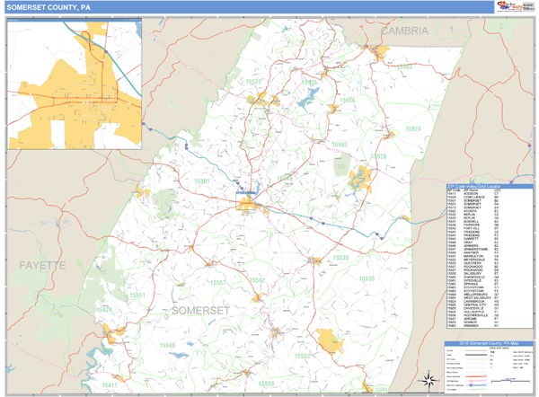The height and width of the screenshot is (397, 539).
Task: Select the WINDBER row in ZIP index
Action: tap(490, 325)
